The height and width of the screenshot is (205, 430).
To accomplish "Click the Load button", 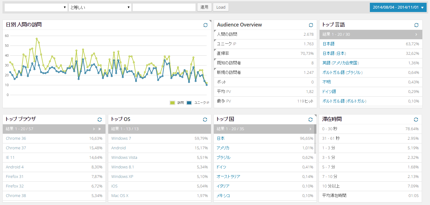I will click(x=221, y=7).
